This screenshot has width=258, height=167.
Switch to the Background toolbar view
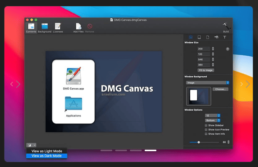pyautogui.click(x=45, y=28)
